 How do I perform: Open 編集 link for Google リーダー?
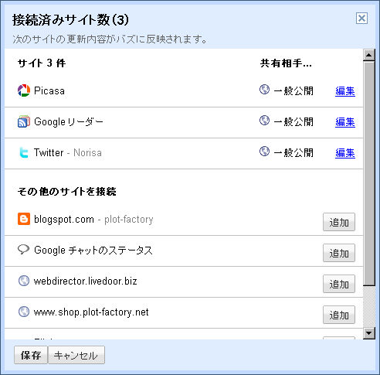[x=345, y=122]
